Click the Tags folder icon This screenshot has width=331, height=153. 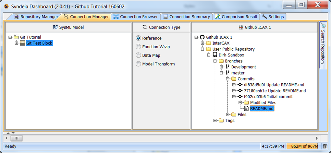[221, 120]
